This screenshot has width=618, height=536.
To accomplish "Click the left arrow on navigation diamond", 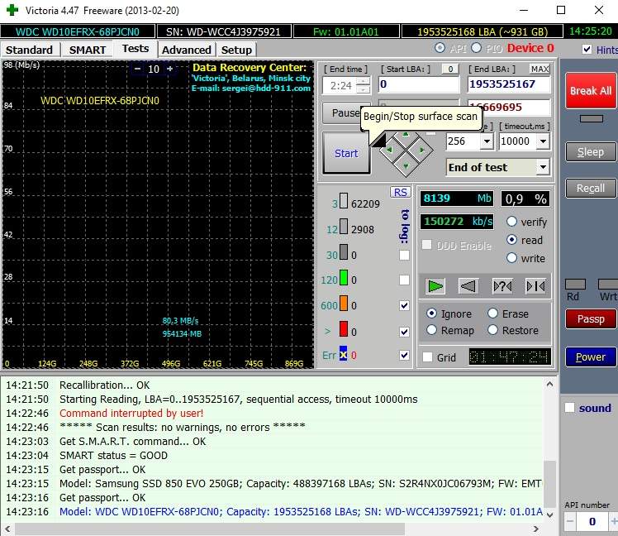I will [390, 150].
